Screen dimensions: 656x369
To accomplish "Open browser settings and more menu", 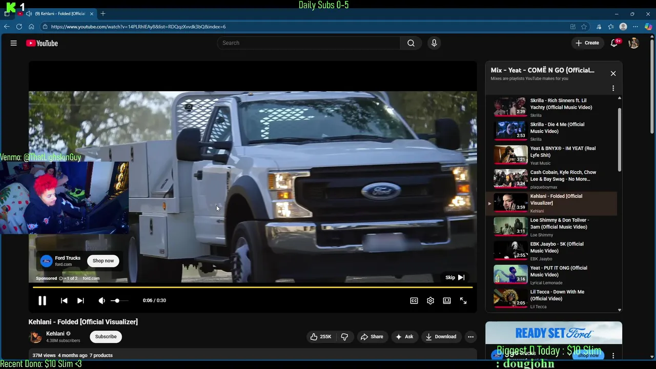I will click(x=635, y=27).
